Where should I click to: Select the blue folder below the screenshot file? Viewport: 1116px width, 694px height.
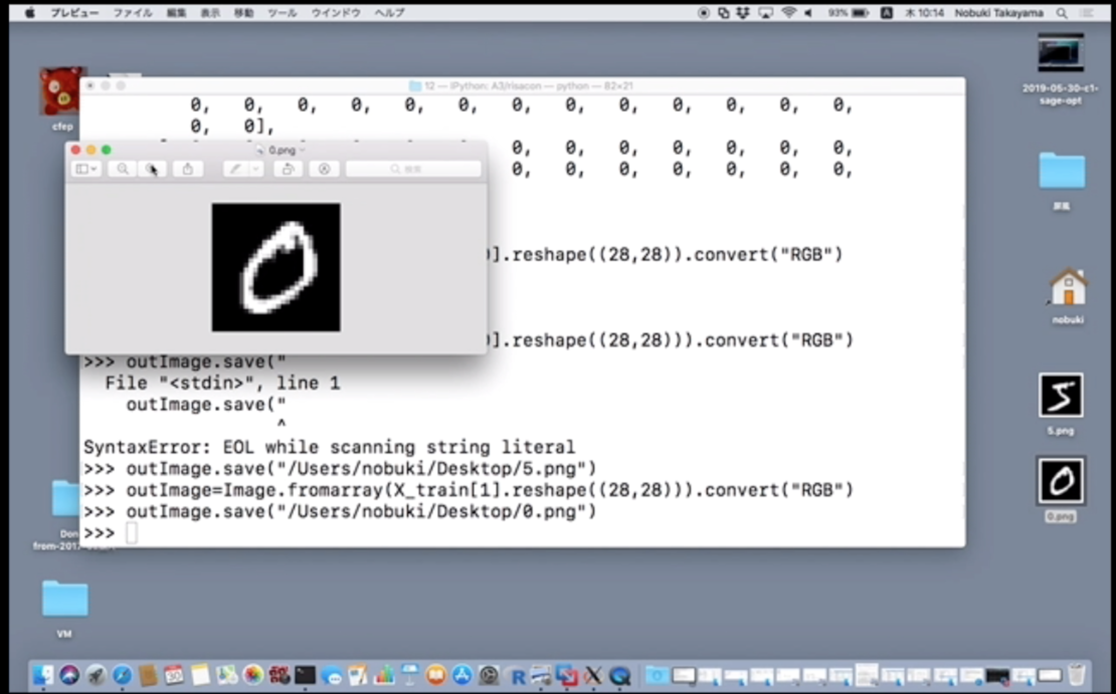1062,171
